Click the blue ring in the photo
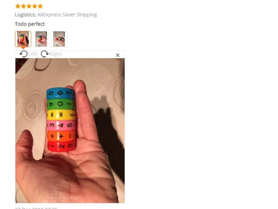 pyautogui.click(x=60, y=93)
